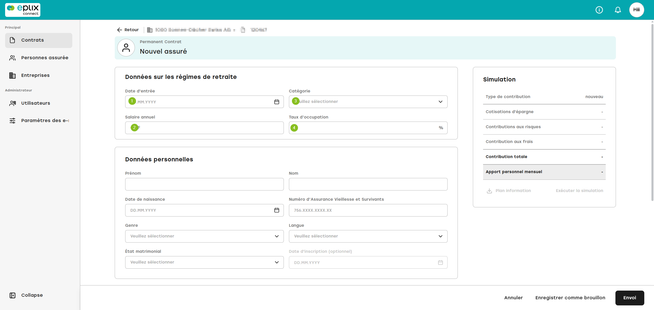This screenshot has height=310, width=654.
Task: Click the Type de contribution label
Action: tap(508, 97)
